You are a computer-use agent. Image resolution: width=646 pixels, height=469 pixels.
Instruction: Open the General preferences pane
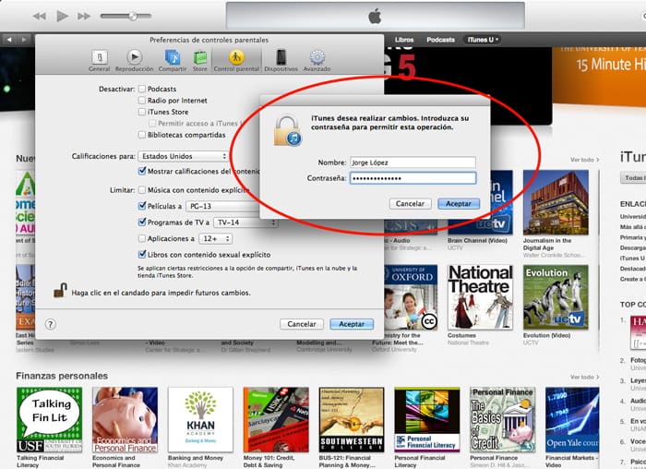pos(100,61)
